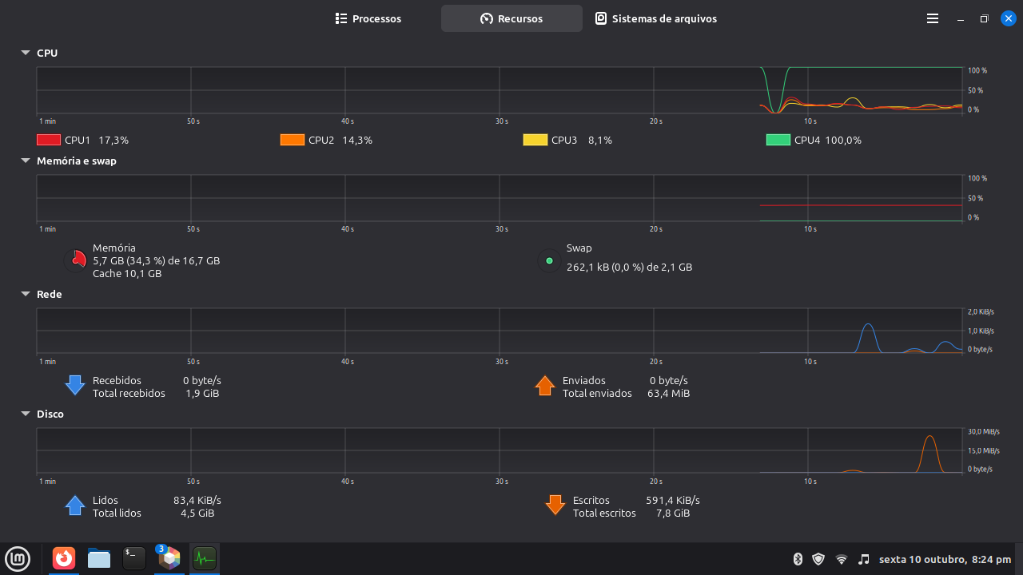Change the CPU1 red color swatch
The width and height of the screenshot is (1023, 575).
click(x=49, y=140)
